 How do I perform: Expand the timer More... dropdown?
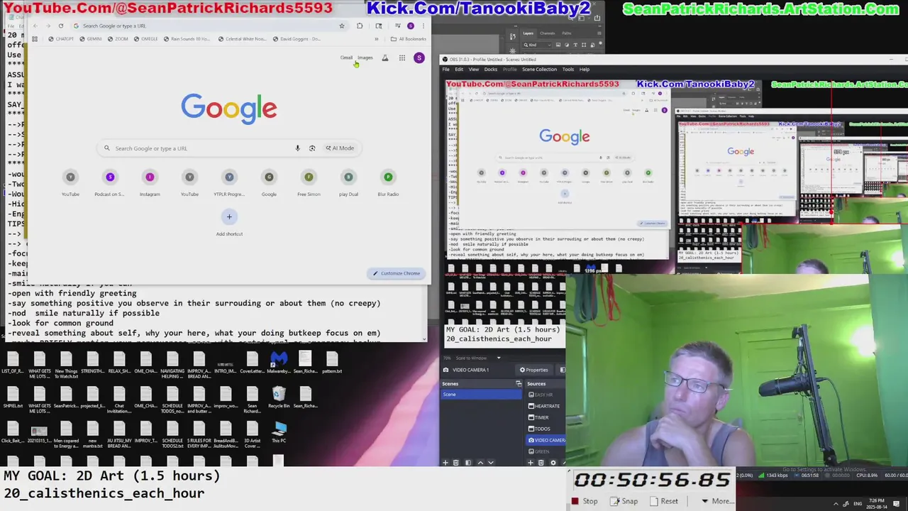point(717,501)
